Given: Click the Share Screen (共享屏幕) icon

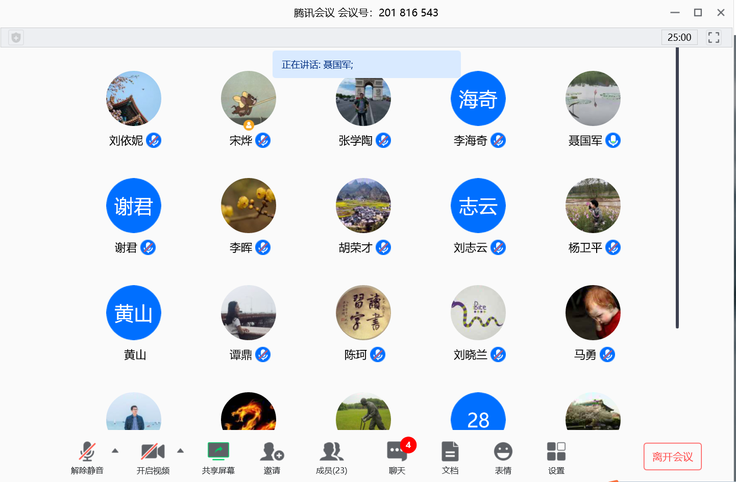Looking at the screenshot, I should coord(218,452).
